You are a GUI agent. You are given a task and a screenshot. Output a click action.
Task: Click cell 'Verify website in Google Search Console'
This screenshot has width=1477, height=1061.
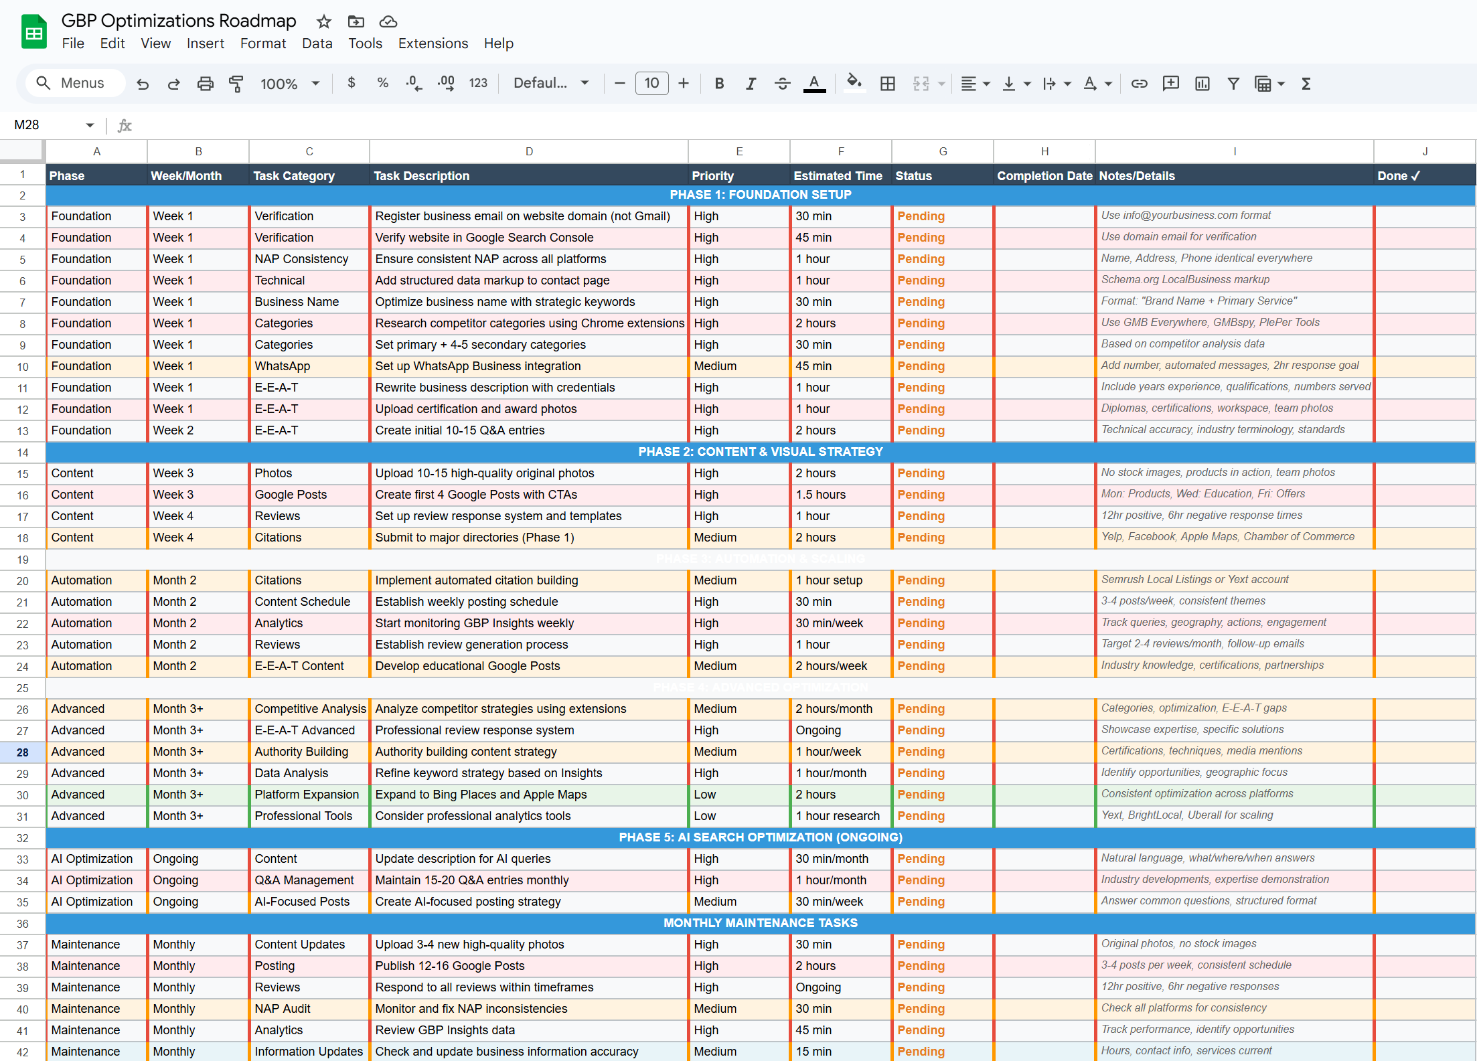[x=529, y=238]
